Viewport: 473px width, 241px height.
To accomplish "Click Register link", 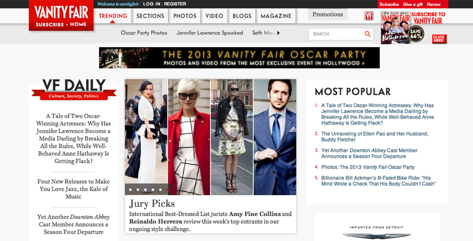I will tap(175, 4).
